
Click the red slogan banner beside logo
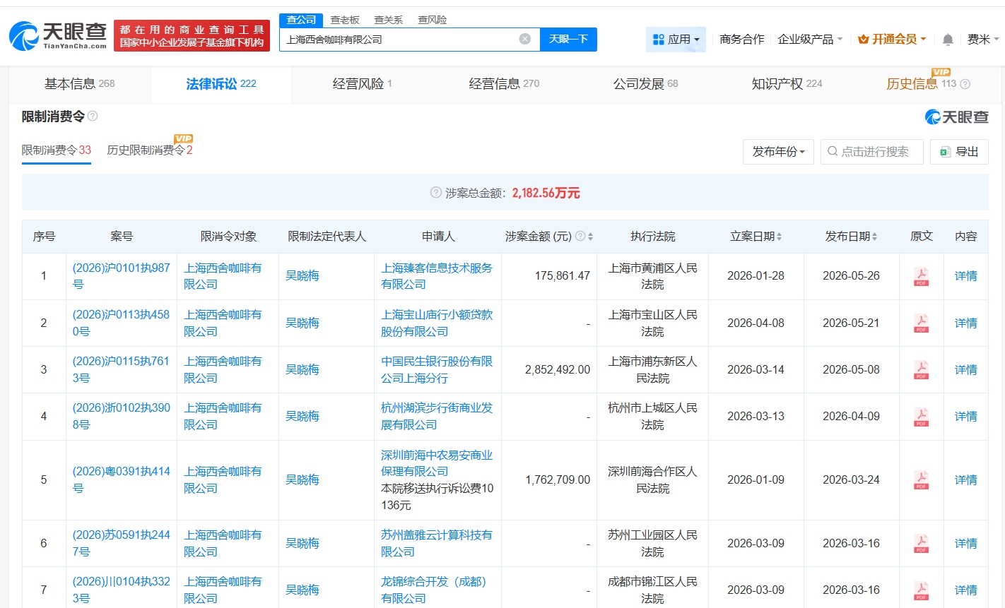[x=192, y=36]
